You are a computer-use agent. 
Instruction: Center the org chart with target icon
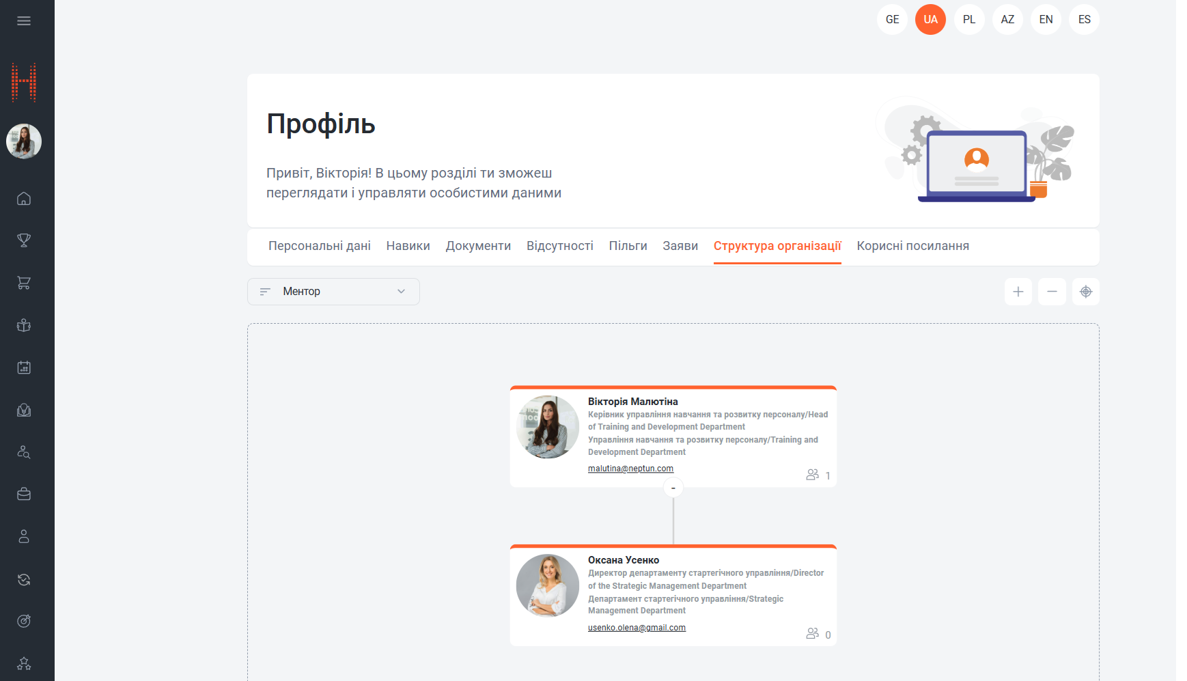pyautogui.click(x=1085, y=292)
